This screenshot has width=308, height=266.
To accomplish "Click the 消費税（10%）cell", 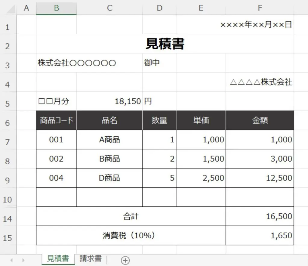I will (131, 235).
